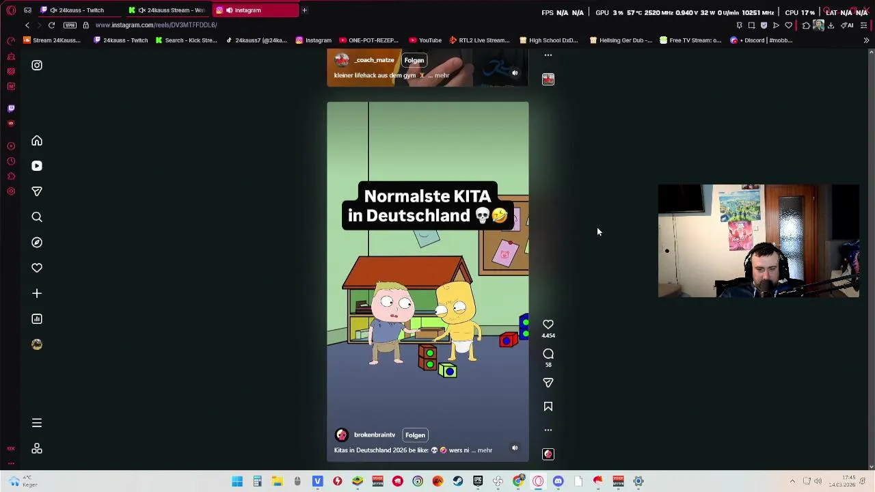The image size is (875, 492).
Task: Open comments on the brokenbraintv reel
Action: (548, 354)
